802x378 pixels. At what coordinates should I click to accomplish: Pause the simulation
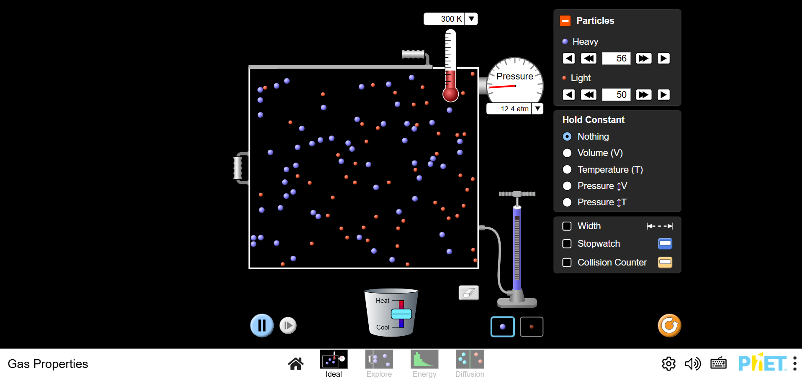click(262, 325)
